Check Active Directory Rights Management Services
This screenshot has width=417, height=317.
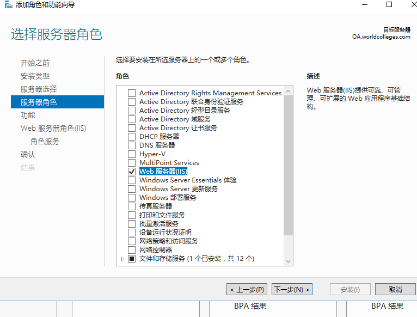[x=132, y=93]
